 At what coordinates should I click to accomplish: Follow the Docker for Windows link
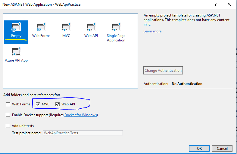[81, 115]
